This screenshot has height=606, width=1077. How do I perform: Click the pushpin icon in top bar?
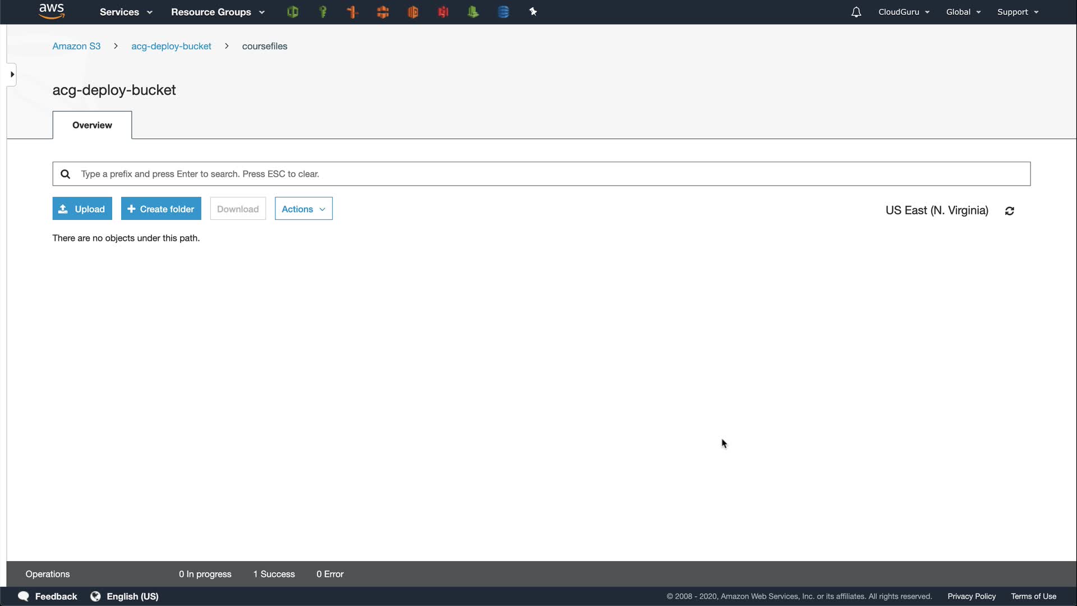(533, 12)
